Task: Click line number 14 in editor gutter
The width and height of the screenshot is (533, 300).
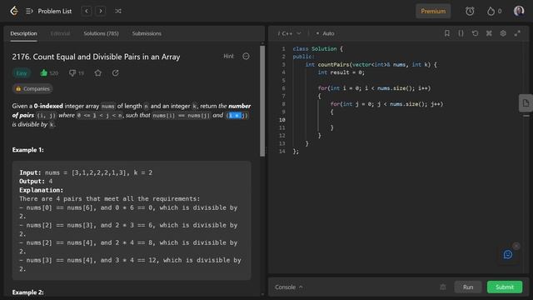Action: point(282,152)
